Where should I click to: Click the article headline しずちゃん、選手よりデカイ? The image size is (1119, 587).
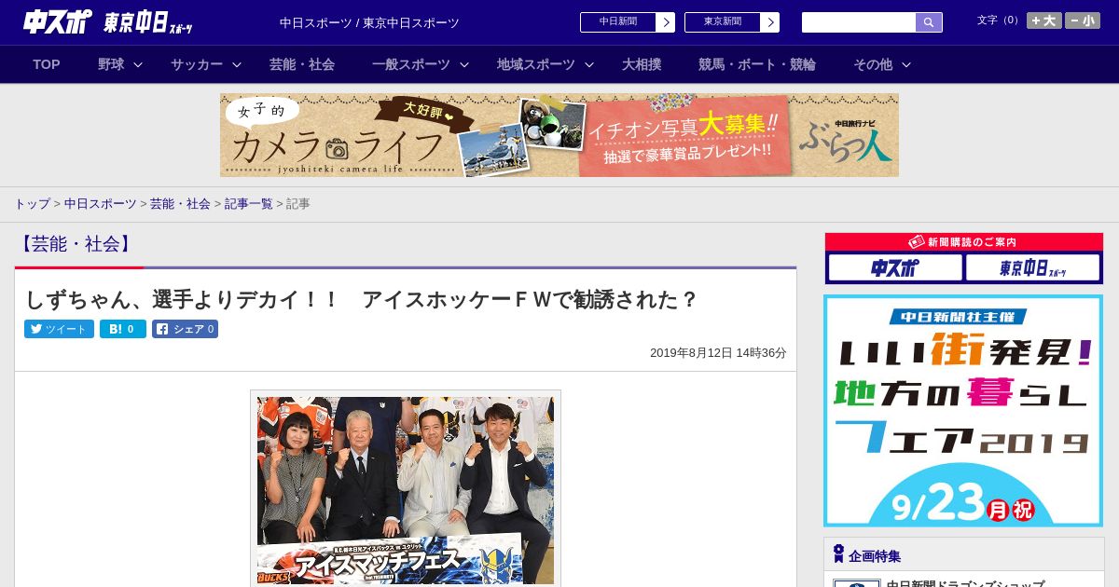click(362, 299)
